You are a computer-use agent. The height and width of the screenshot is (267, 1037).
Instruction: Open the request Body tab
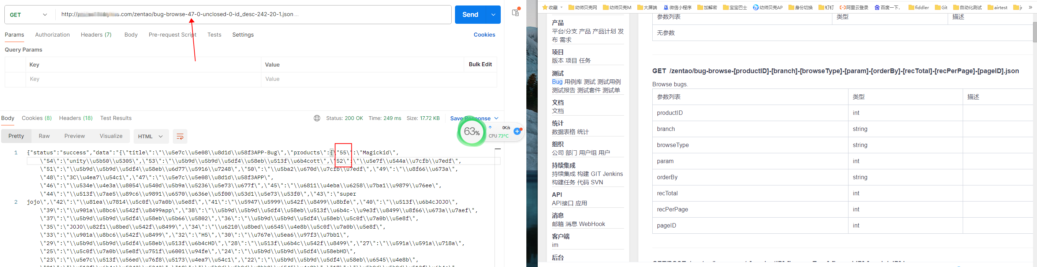(x=131, y=35)
